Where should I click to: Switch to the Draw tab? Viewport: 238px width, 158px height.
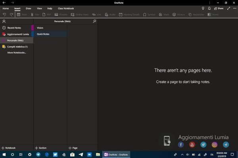[29, 8]
